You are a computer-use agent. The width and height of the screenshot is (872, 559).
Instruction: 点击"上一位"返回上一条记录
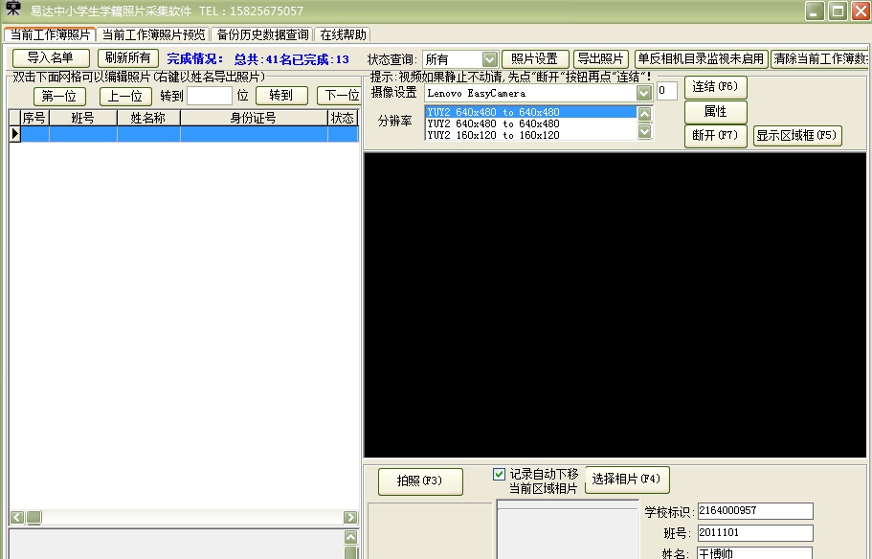point(125,96)
